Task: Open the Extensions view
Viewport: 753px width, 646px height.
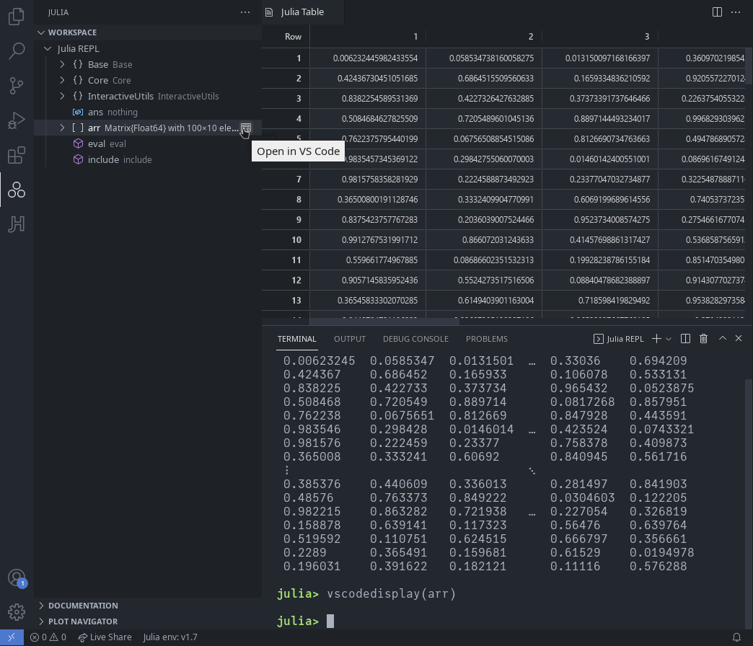Action: [16, 155]
